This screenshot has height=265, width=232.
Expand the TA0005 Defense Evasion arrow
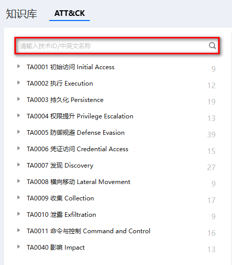tap(18, 132)
